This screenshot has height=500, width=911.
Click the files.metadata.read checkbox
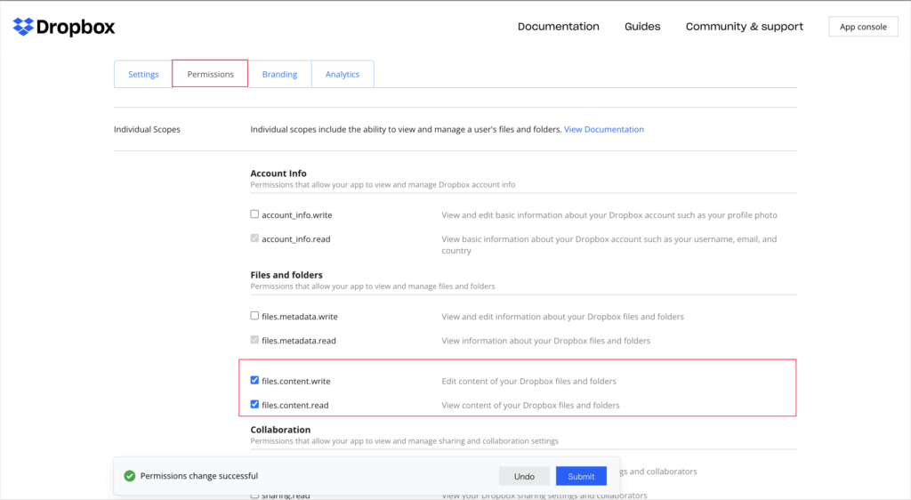(x=254, y=340)
